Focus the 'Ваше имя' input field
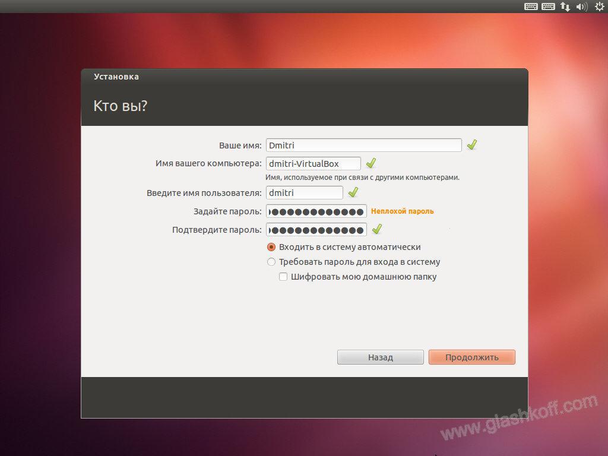The width and height of the screenshot is (608, 456). click(364, 145)
